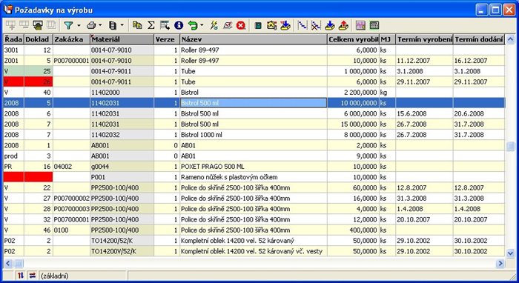The height and width of the screenshot is (283, 519).
Task: Click the Řada cell 'prod'
Action: (13, 156)
